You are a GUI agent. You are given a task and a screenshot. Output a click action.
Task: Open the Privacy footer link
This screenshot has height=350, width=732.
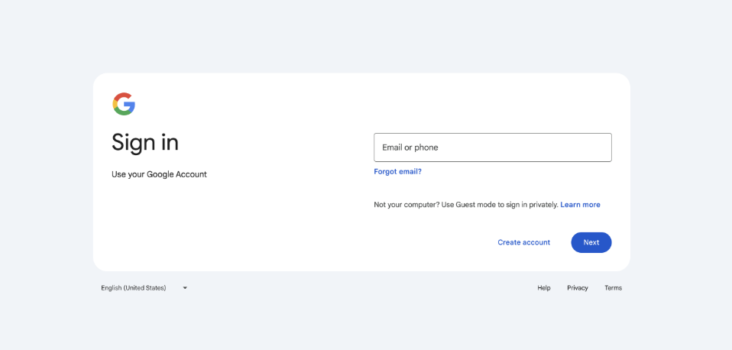[x=577, y=288]
